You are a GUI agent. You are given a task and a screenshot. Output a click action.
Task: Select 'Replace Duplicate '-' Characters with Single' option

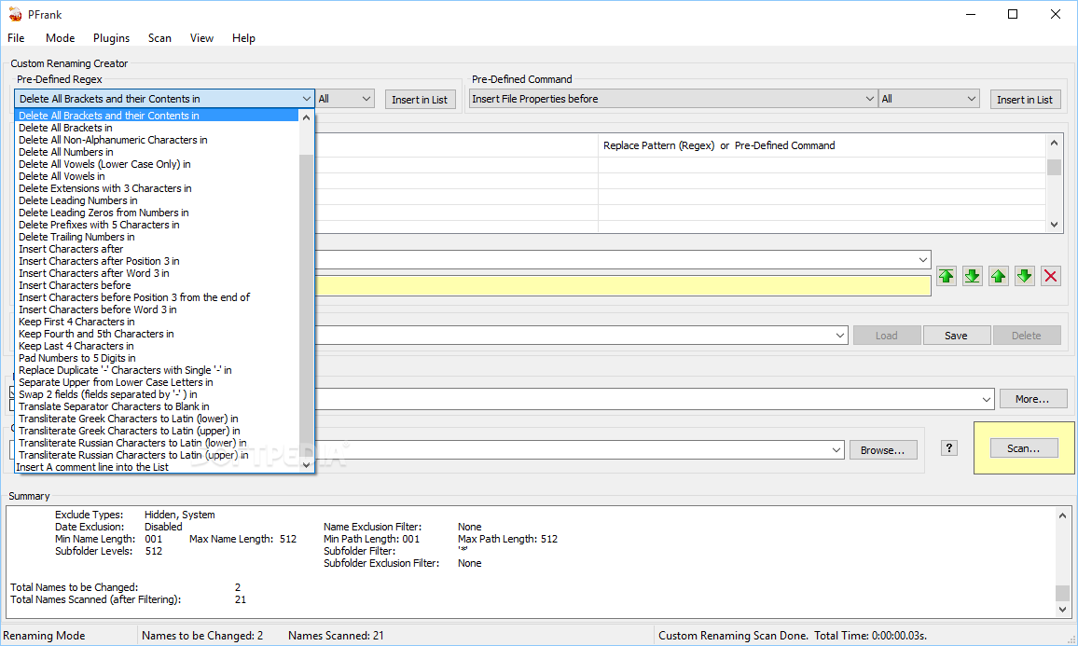pyautogui.click(x=157, y=370)
